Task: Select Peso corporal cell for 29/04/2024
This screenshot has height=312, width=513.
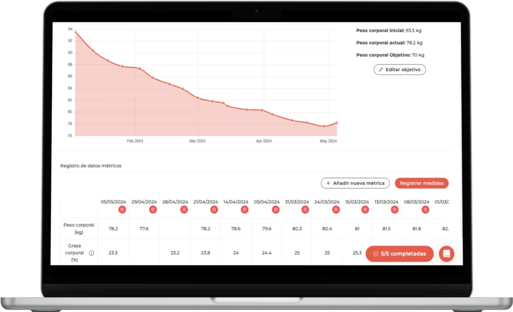Action: 144,228
